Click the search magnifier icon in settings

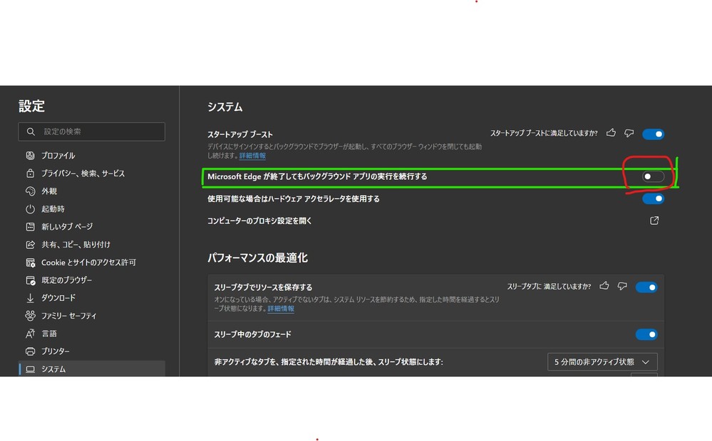click(31, 132)
